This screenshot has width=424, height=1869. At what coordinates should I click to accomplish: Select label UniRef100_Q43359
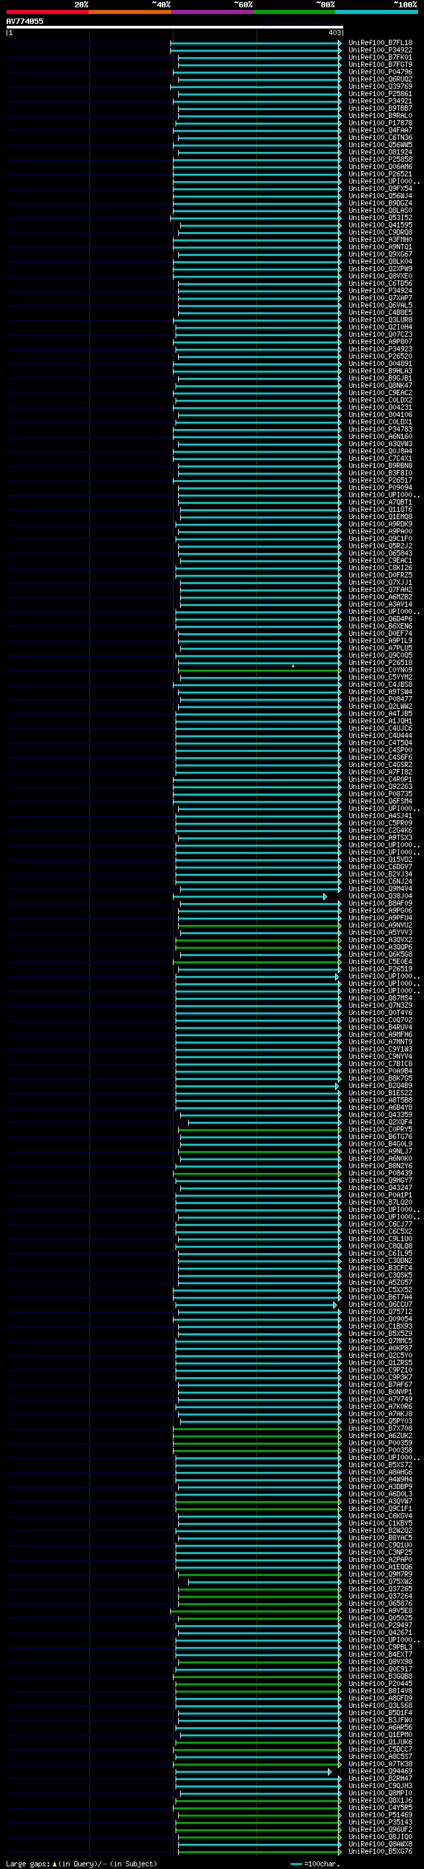pyautogui.click(x=380, y=1115)
